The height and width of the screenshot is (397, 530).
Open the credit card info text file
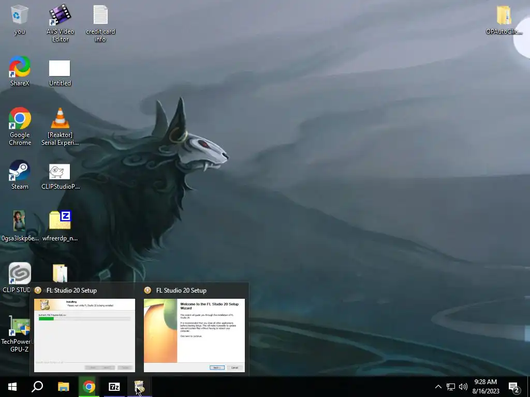pyautogui.click(x=100, y=23)
